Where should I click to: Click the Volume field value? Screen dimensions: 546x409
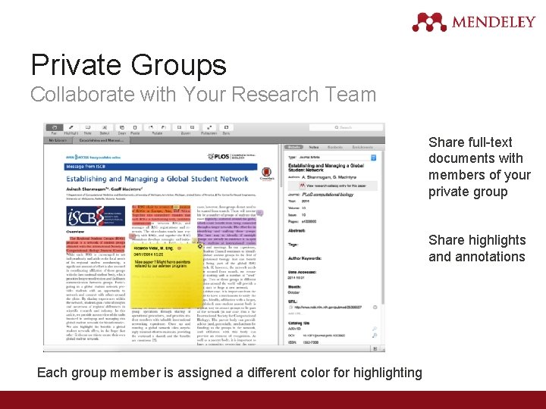pyautogui.click(x=303, y=208)
